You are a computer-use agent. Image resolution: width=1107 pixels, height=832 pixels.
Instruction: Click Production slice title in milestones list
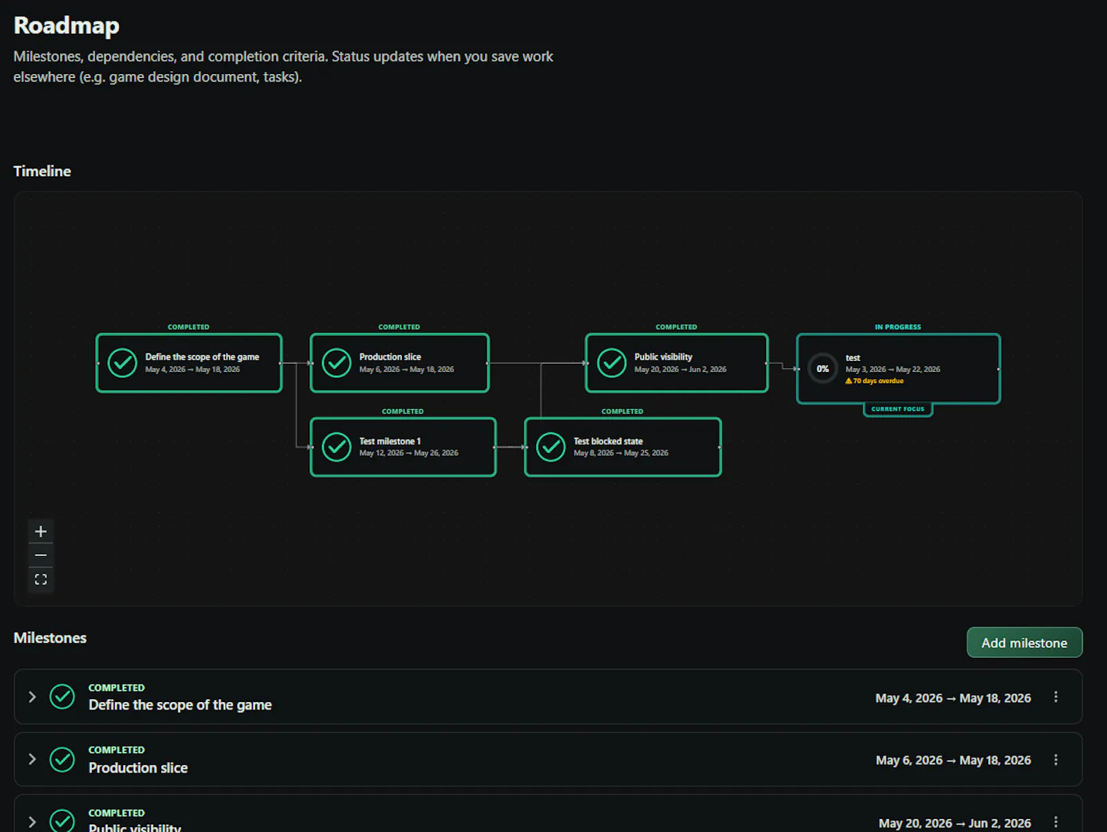click(x=138, y=768)
